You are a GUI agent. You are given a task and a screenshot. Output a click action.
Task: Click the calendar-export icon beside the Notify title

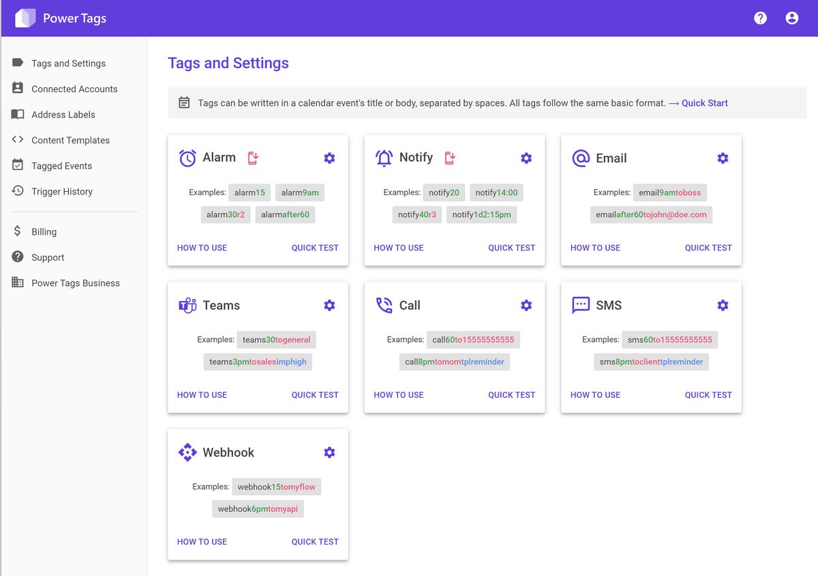(x=449, y=158)
